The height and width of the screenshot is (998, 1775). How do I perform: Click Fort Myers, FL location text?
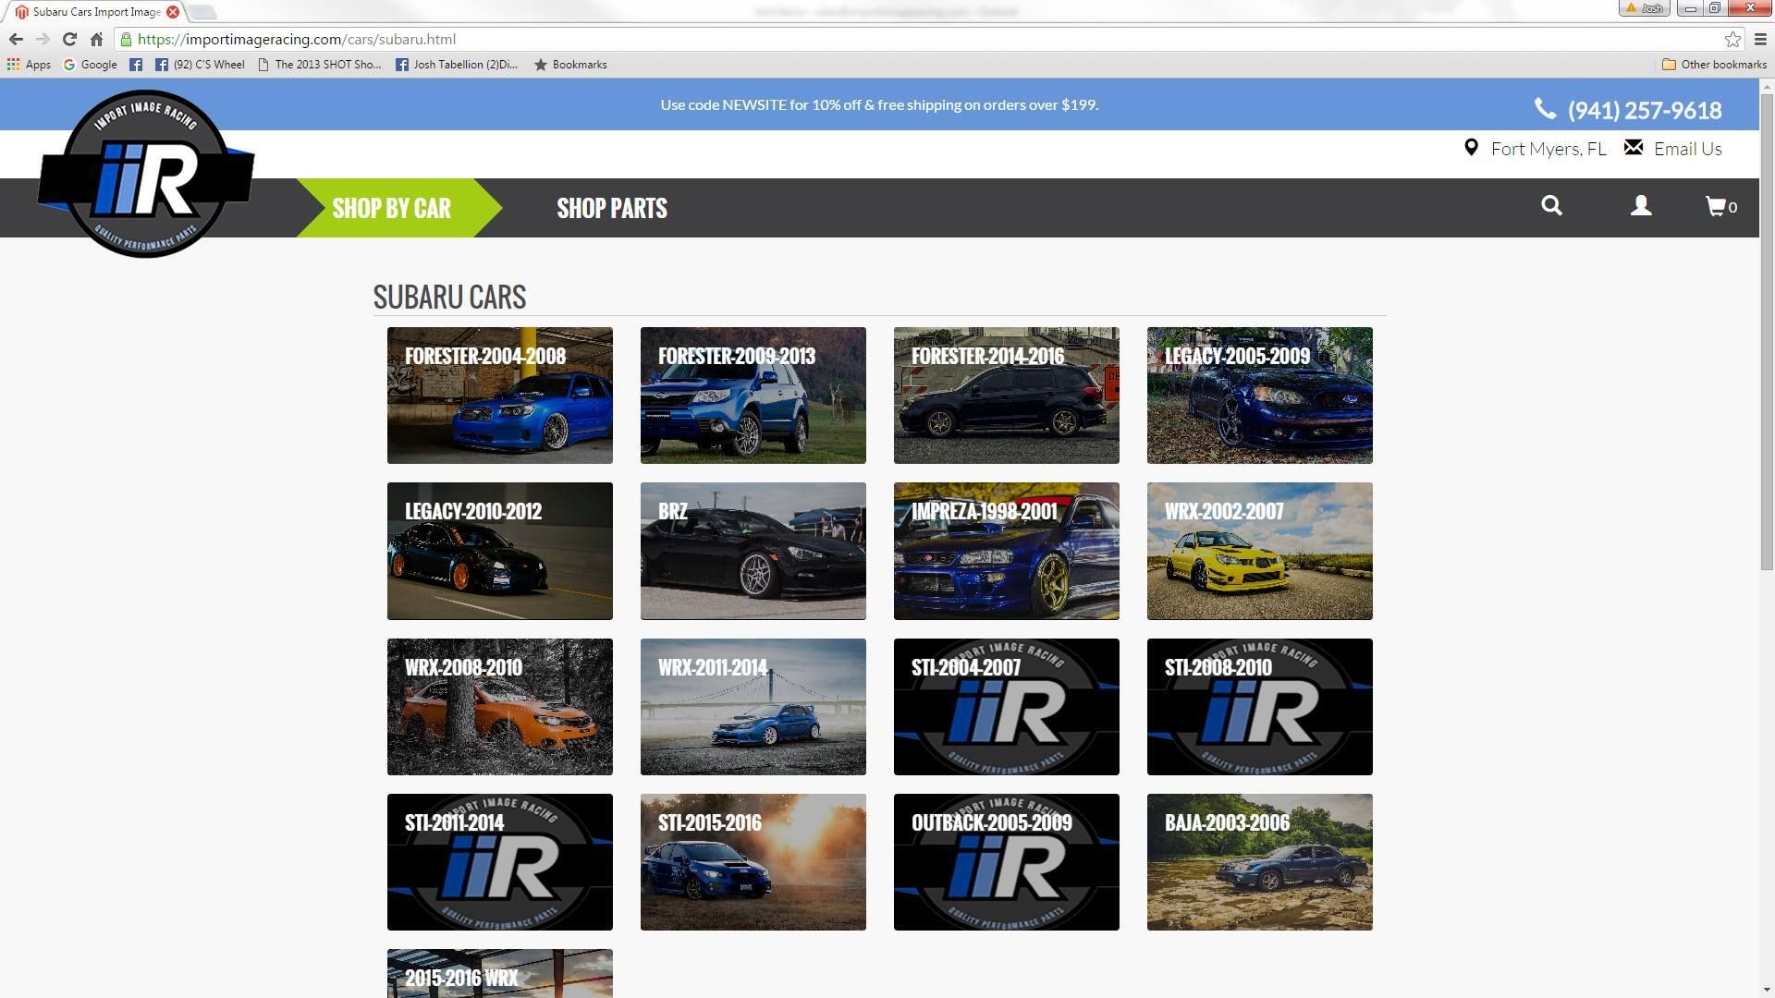click(x=1549, y=149)
